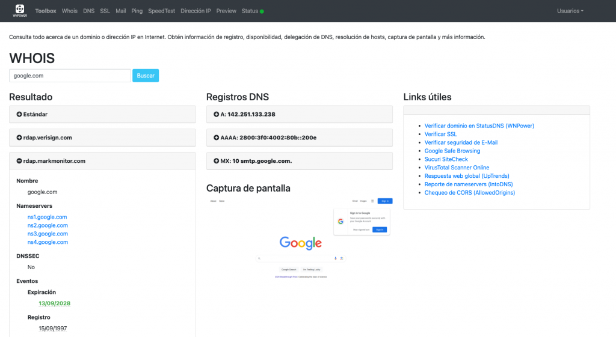616x337 pixels.
Task: Click the Resultado section heading
Action: coord(31,97)
